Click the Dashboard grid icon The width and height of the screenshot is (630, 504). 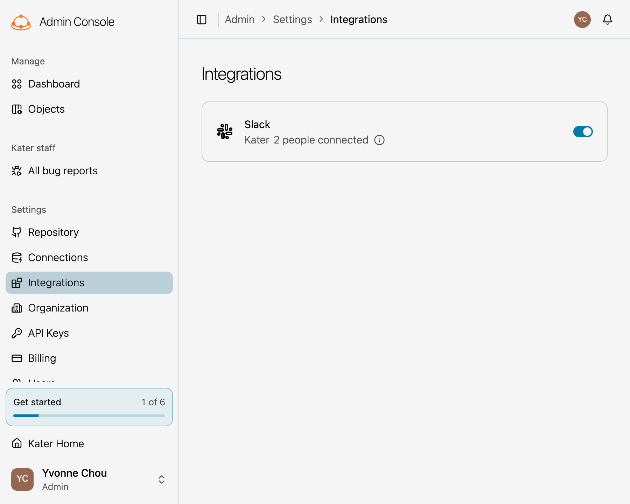point(17,84)
